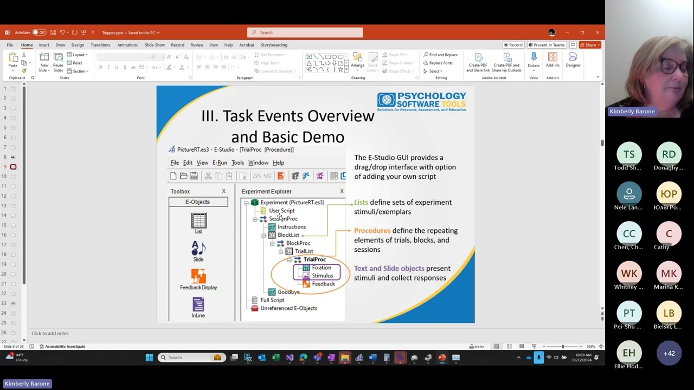Click the Kimberly Barone video tile

tap(650, 59)
